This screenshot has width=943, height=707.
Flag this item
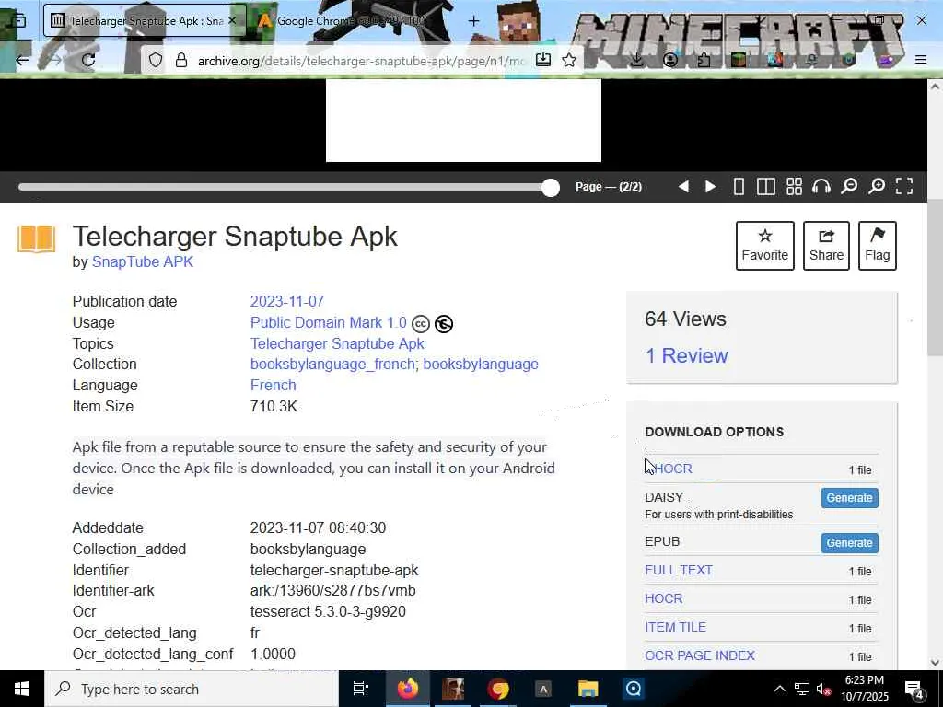point(878,245)
